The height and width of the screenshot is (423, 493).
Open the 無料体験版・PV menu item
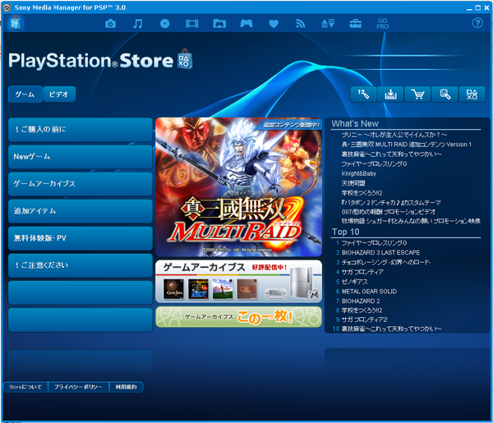click(x=81, y=238)
